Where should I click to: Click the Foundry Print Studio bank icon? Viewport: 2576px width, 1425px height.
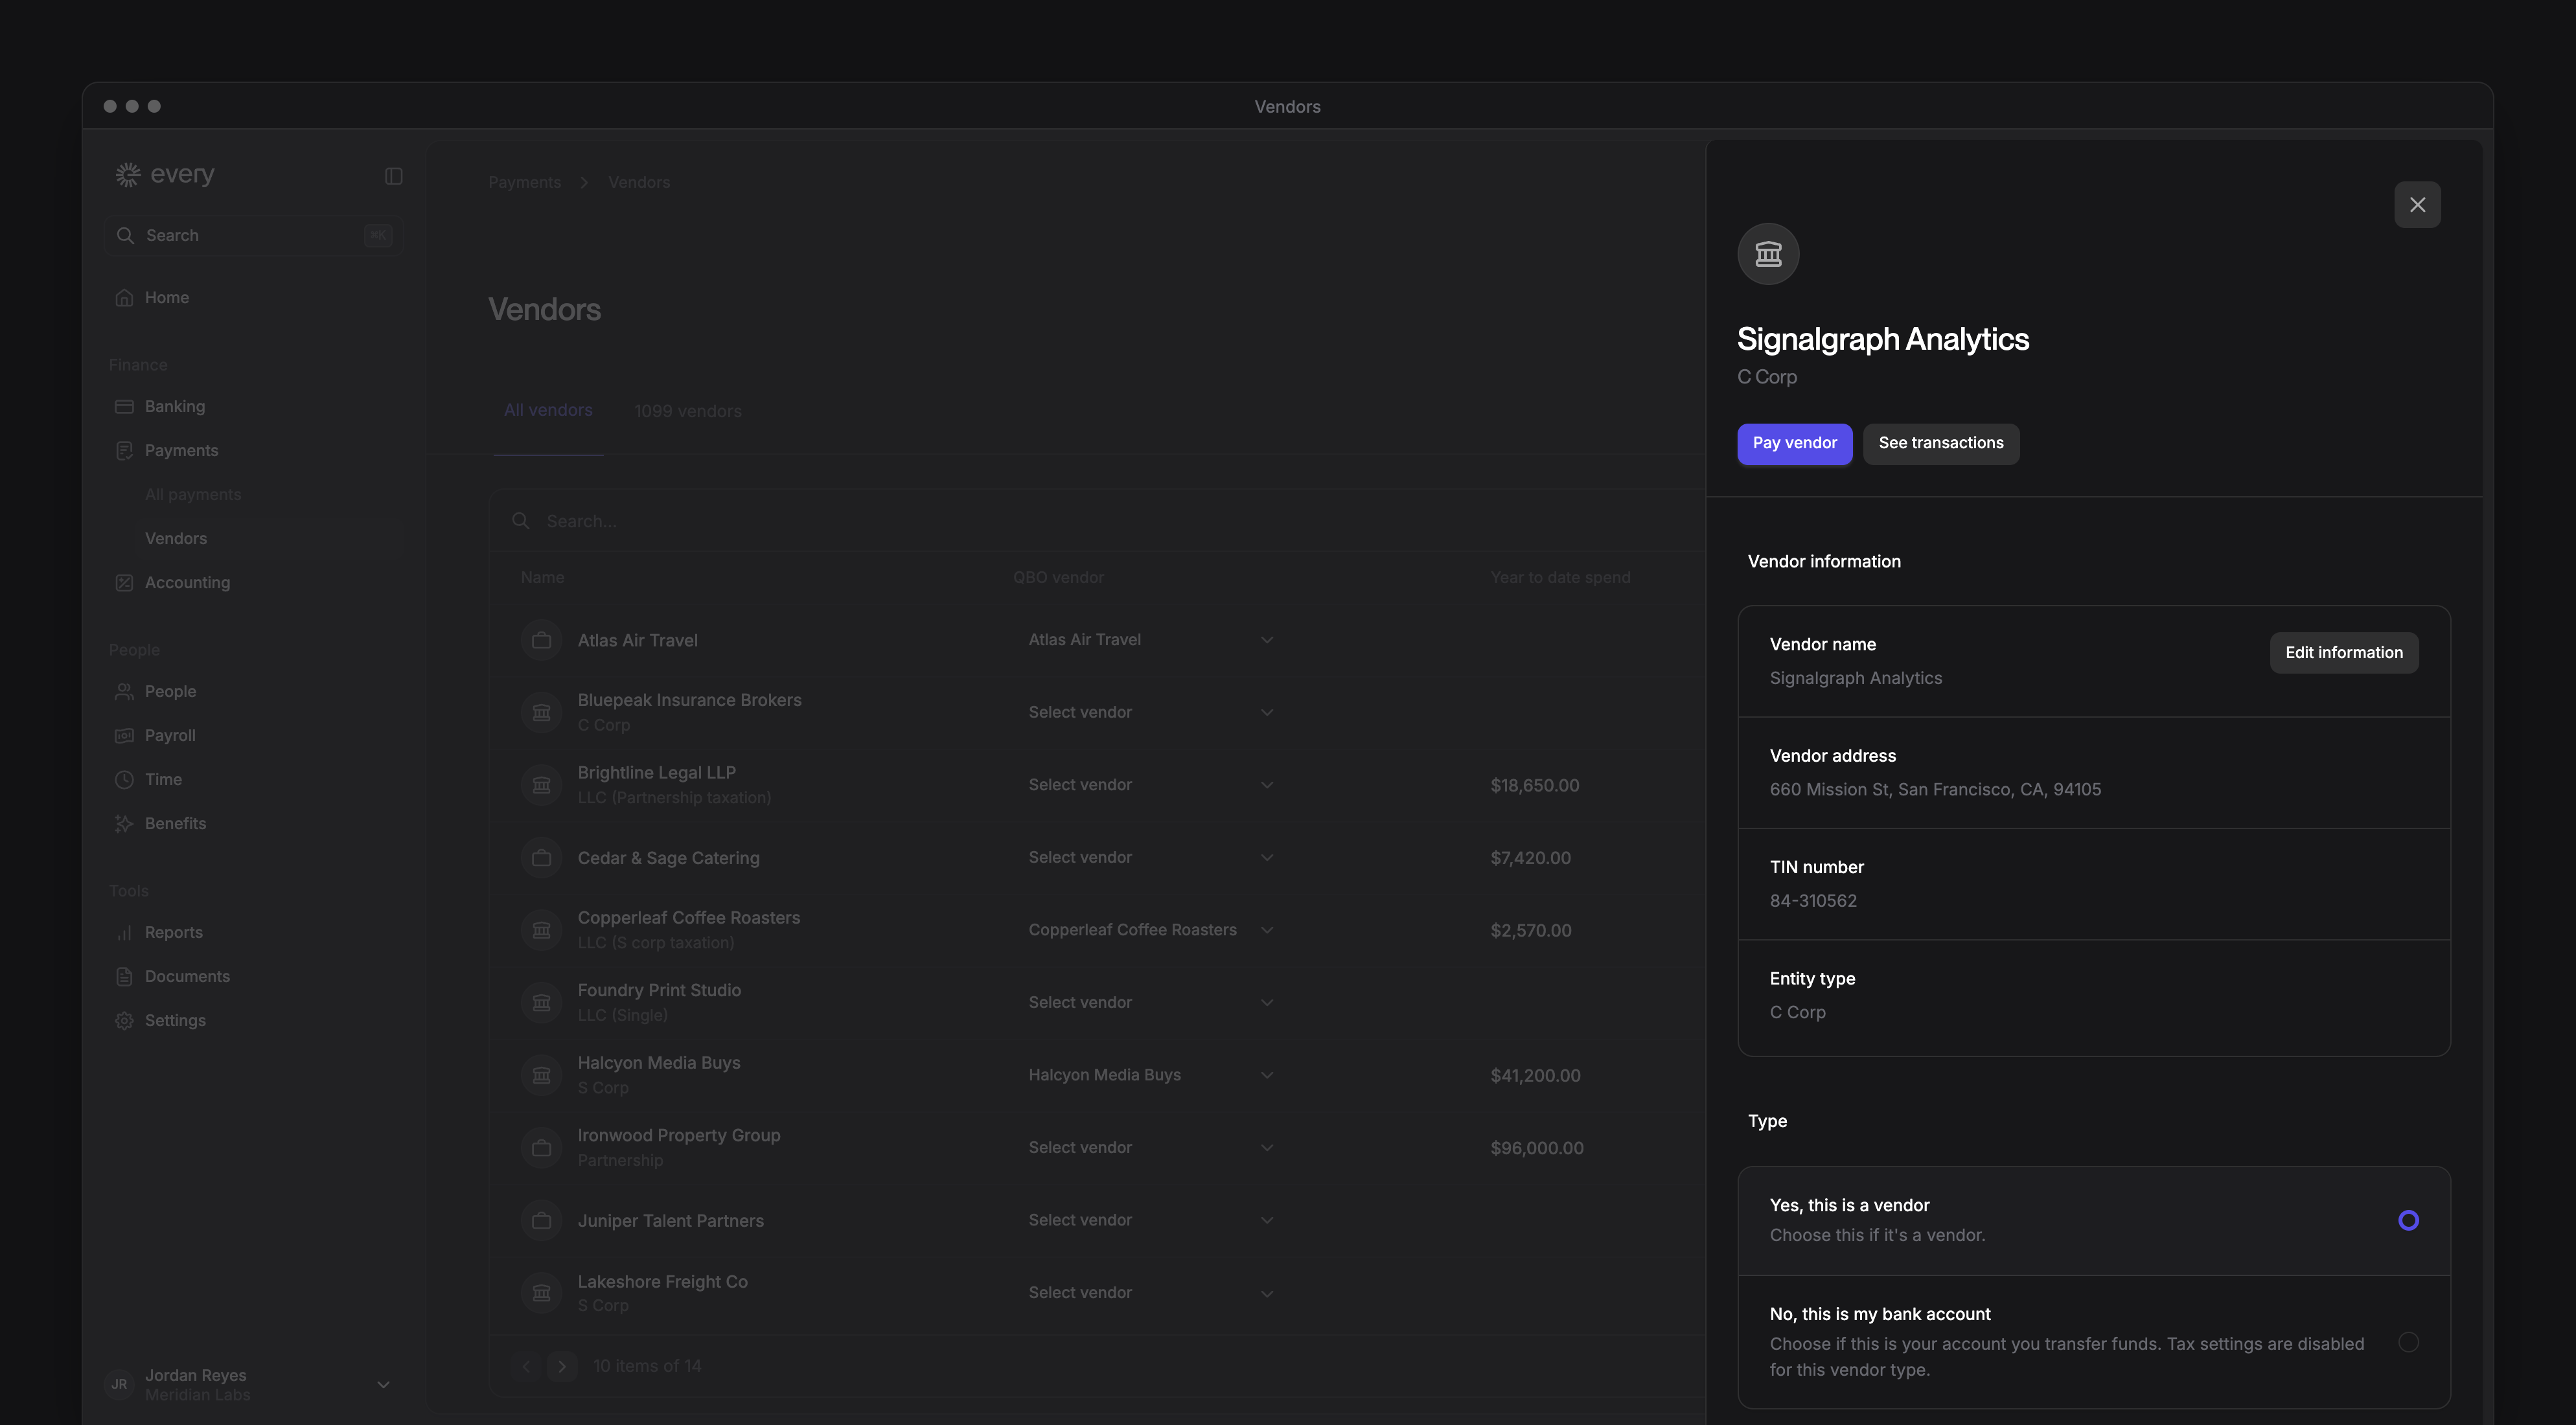(541, 1002)
